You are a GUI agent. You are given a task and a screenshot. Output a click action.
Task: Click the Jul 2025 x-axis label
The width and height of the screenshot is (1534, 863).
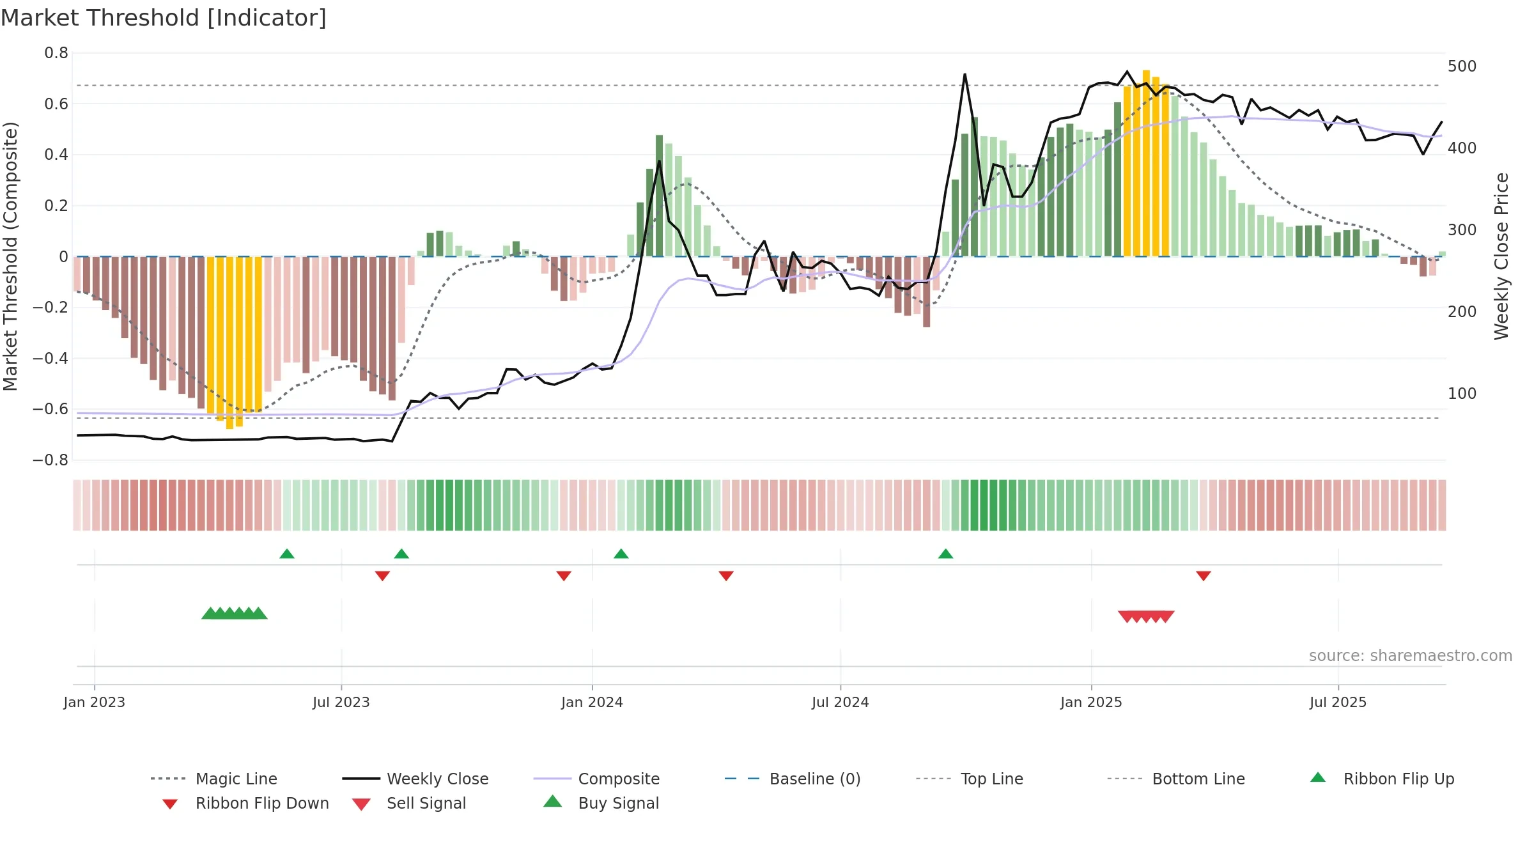click(x=1338, y=702)
